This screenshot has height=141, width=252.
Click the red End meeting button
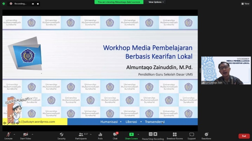(244, 136)
